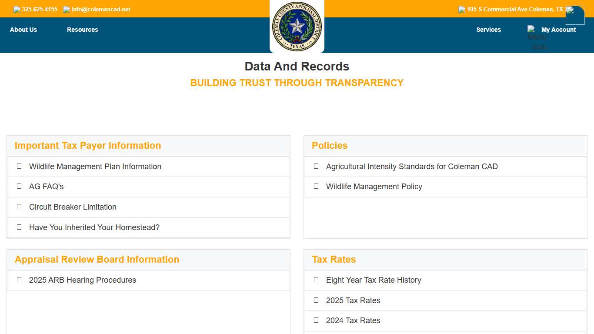The height and width of the screenshot is (334, 594).
Task: Expand the Services menu
Action: (488, 30)
